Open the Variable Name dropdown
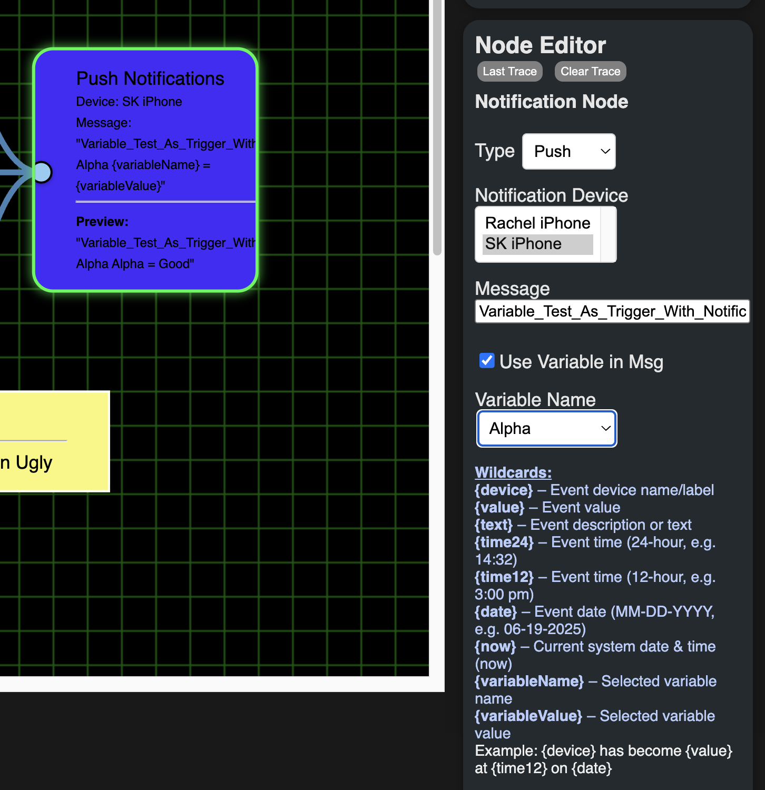This screenshot has height=790, width=765. tap(546, 429)
